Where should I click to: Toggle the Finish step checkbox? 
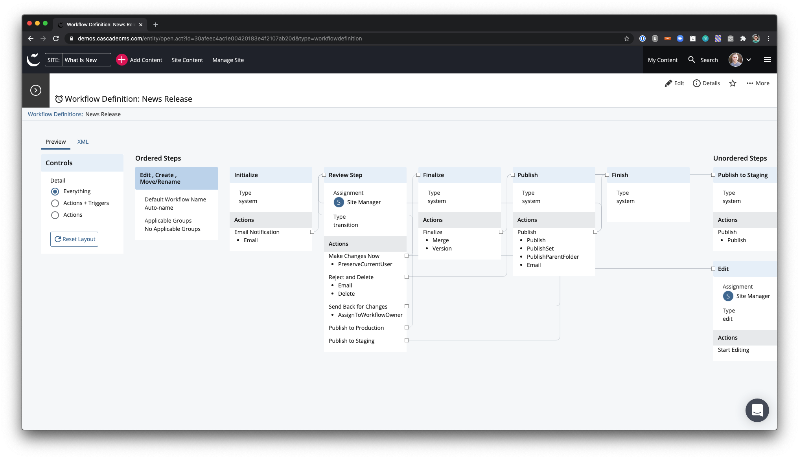pos(608,175)
